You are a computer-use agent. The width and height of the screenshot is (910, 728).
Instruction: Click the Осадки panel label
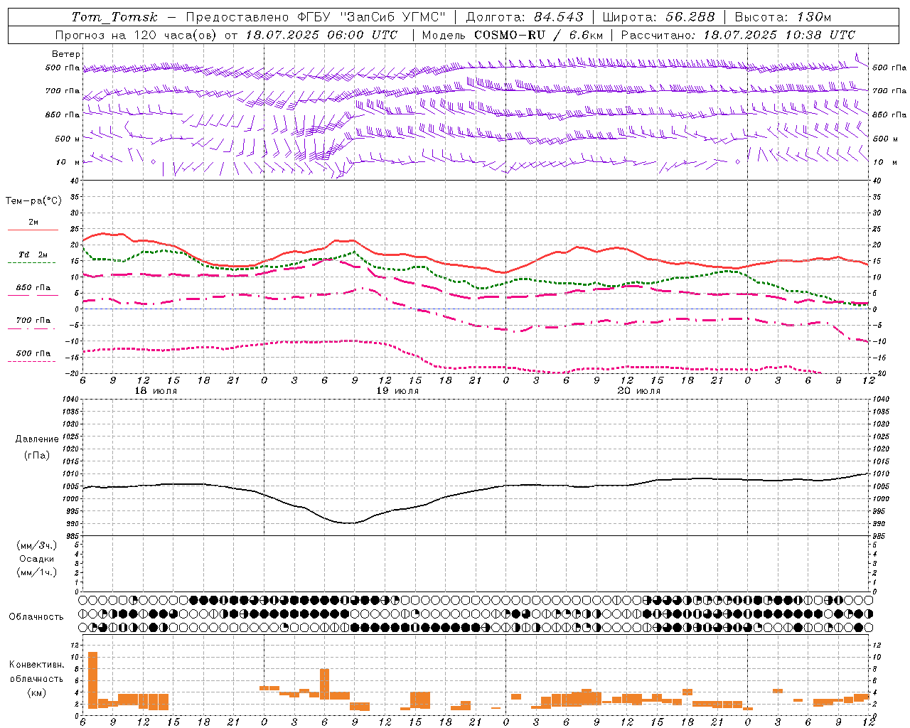pos(37,559)
